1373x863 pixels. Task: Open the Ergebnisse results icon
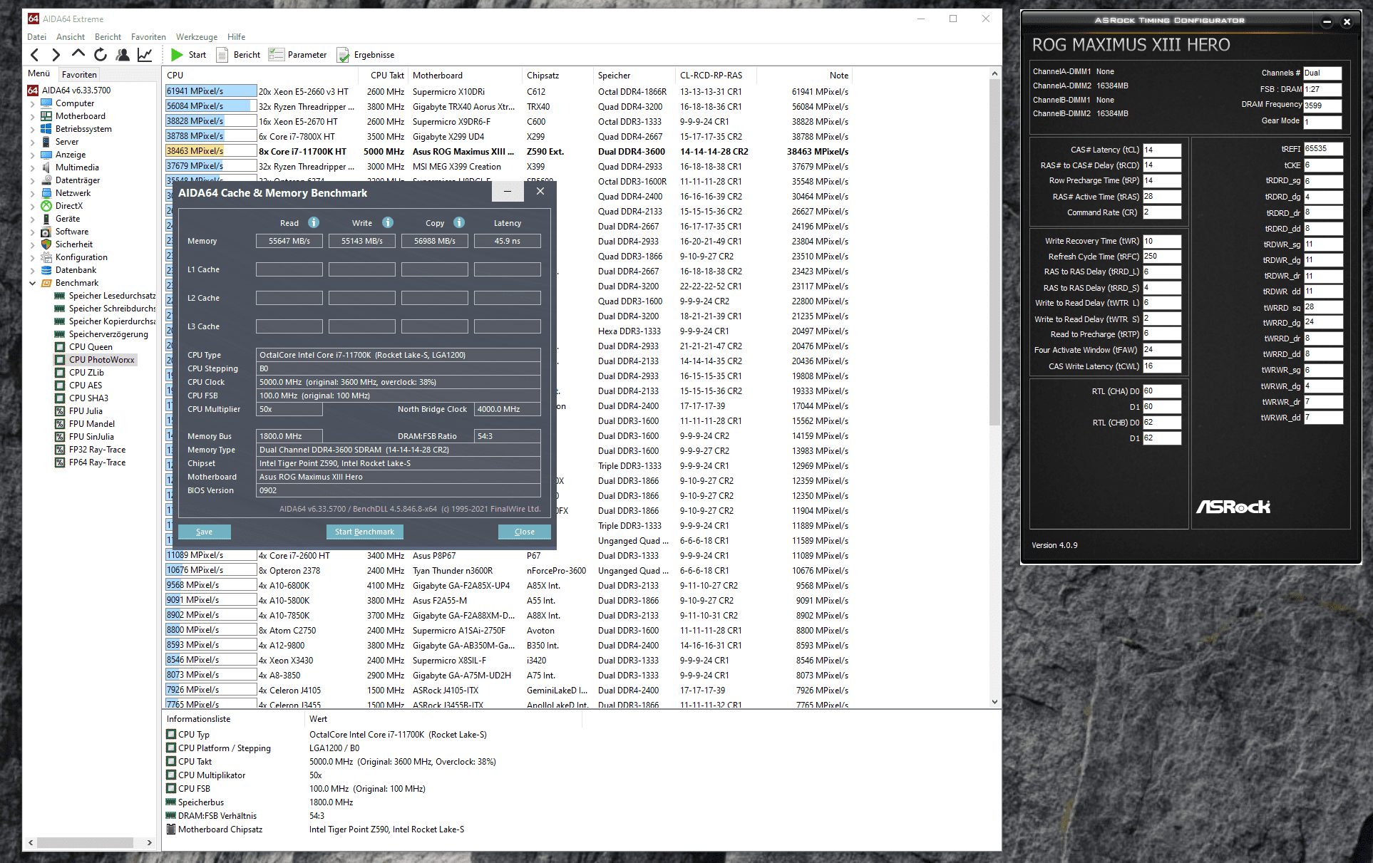click(343, 55)
